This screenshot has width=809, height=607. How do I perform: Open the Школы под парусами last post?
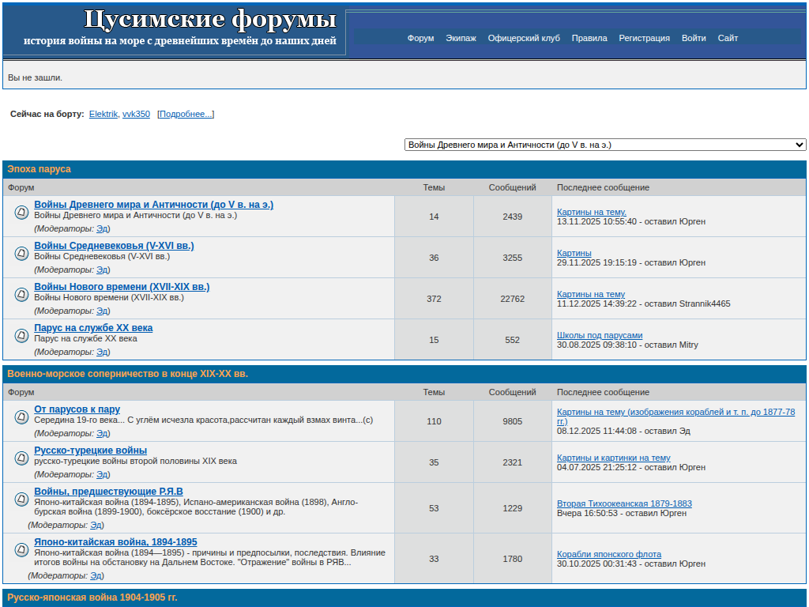pos(600,335)
